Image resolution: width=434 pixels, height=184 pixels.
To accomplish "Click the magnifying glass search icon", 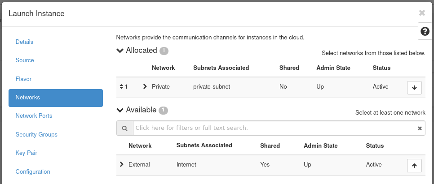I will tap(124, 128).
